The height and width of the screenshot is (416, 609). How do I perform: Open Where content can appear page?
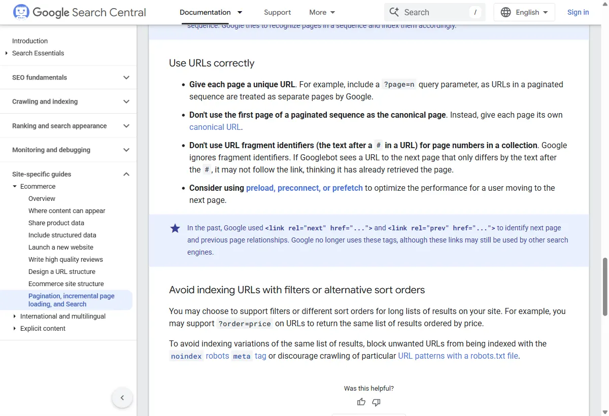click(x=67, y=211)
